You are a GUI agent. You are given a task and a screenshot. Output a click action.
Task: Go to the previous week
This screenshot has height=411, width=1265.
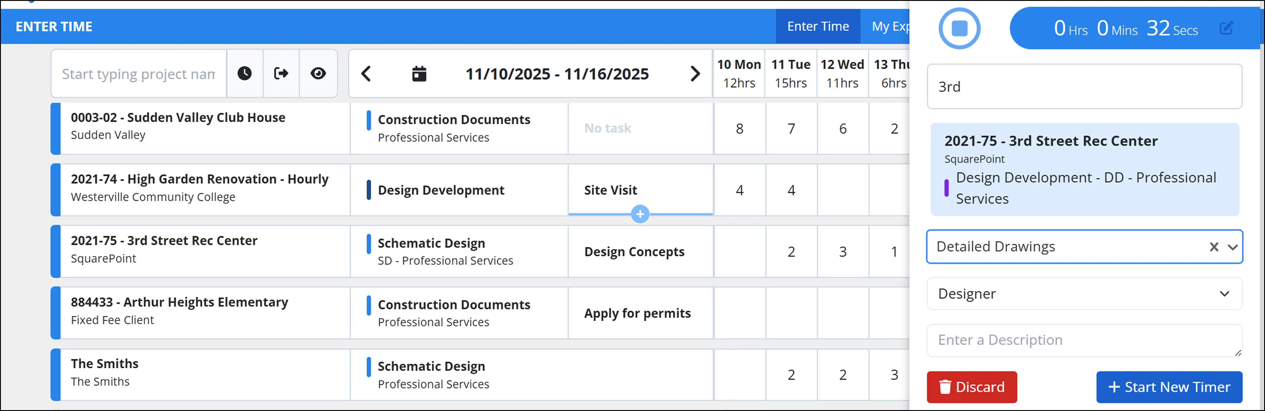366,74
